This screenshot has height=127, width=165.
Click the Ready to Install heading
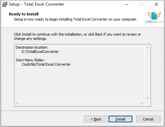tap(24, 14)
